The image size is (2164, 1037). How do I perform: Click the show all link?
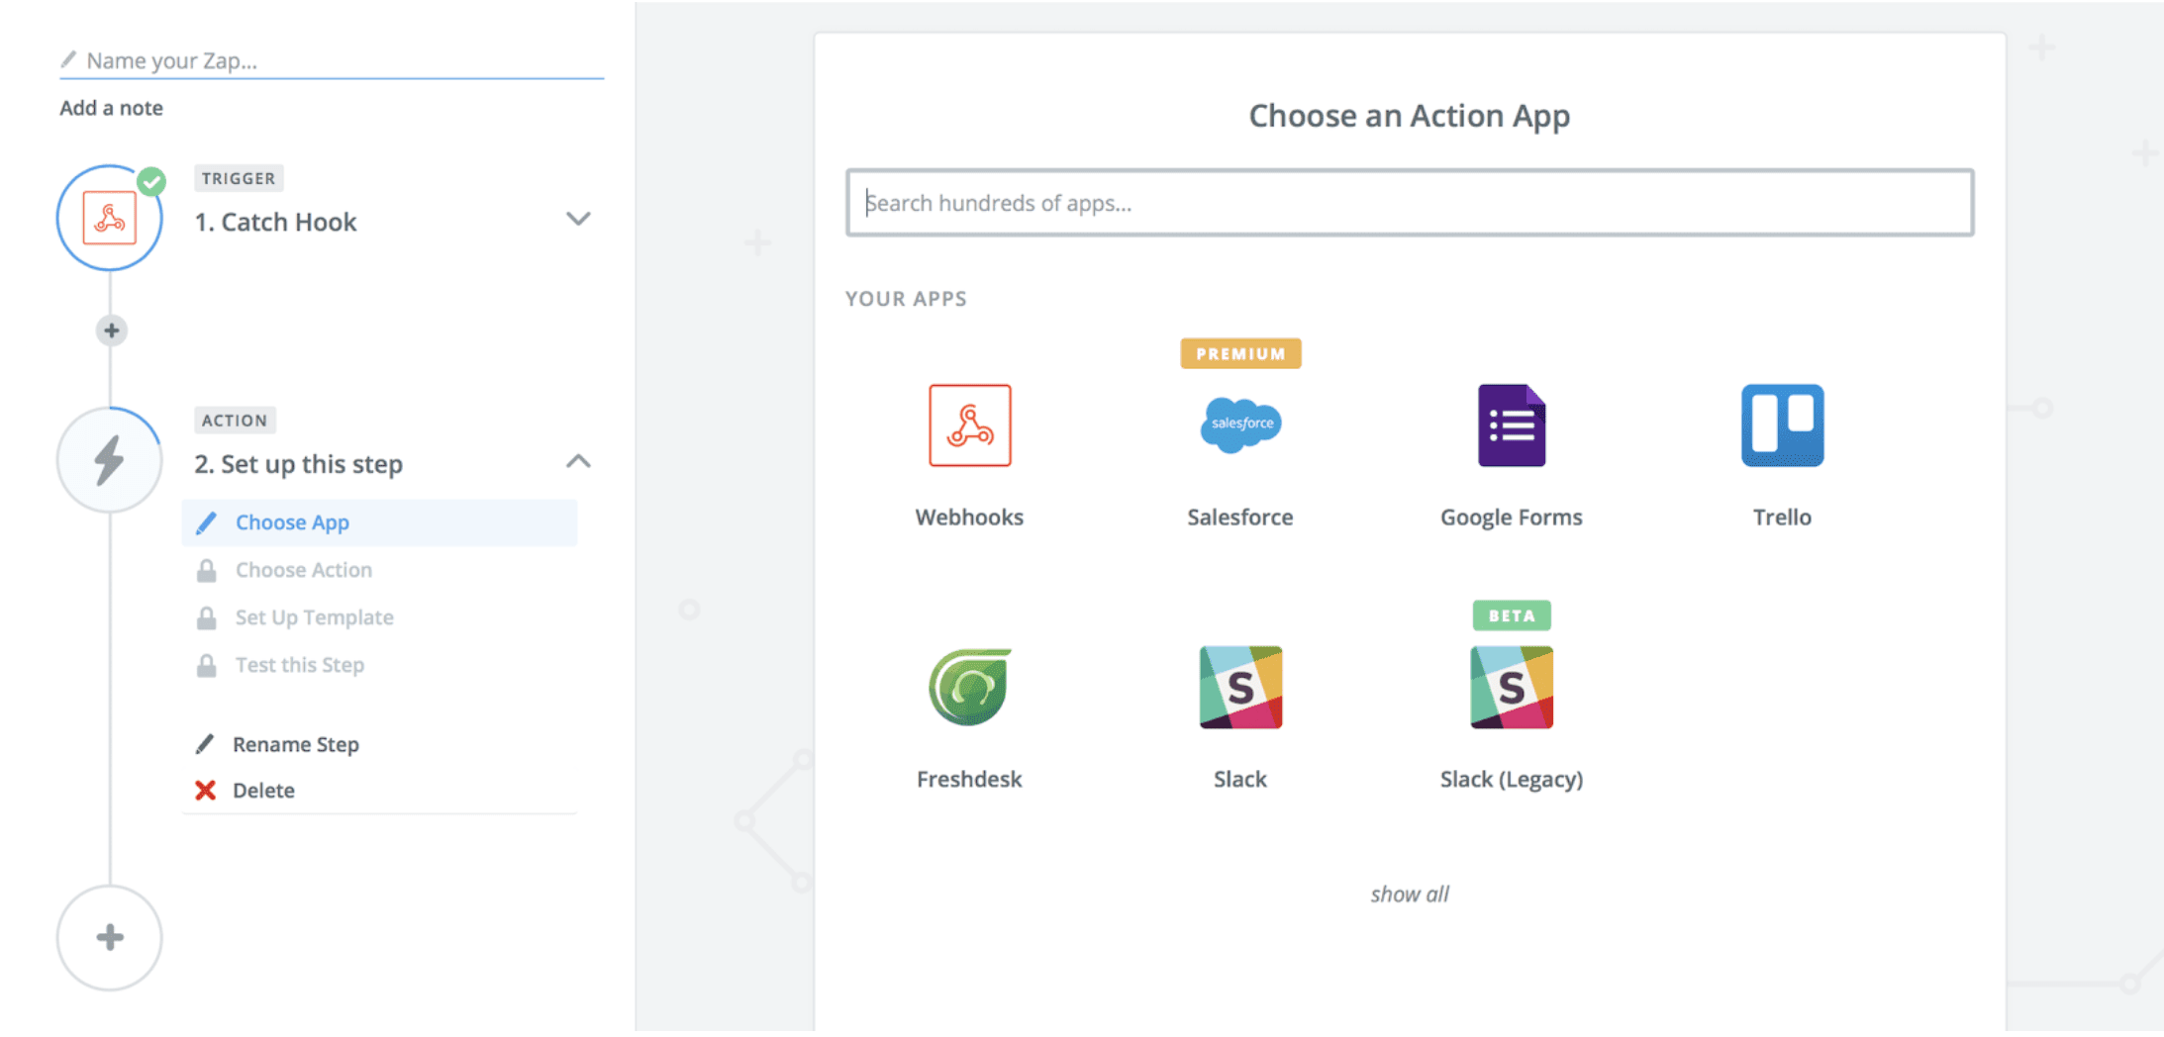pos(1410,894)
